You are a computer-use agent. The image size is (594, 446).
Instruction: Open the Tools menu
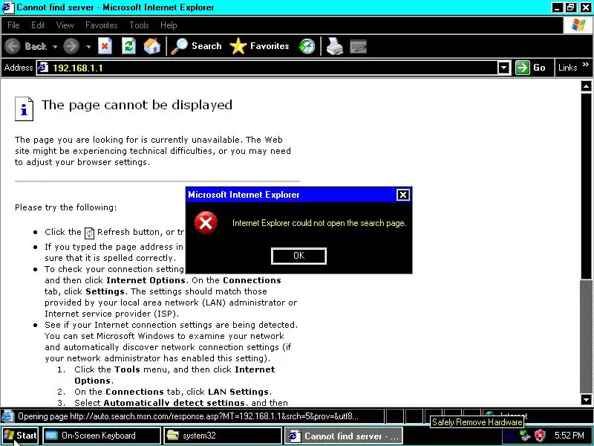pyautogui.click(x=139, y=25)
